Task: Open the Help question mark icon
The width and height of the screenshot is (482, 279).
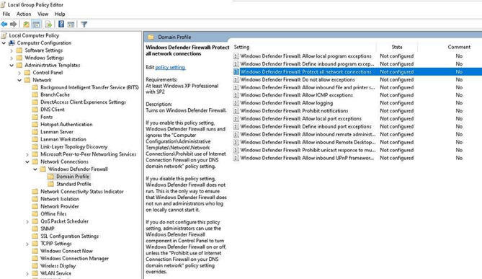Action: [x=61, y=24]
